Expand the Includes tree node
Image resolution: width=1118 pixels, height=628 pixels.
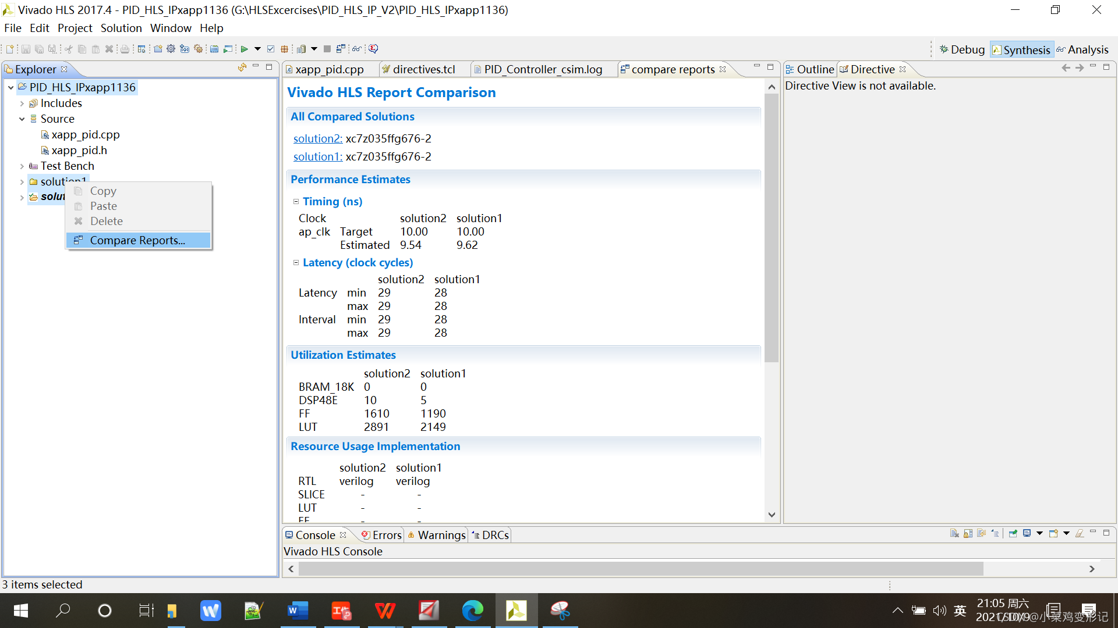(x=22, y=104)
